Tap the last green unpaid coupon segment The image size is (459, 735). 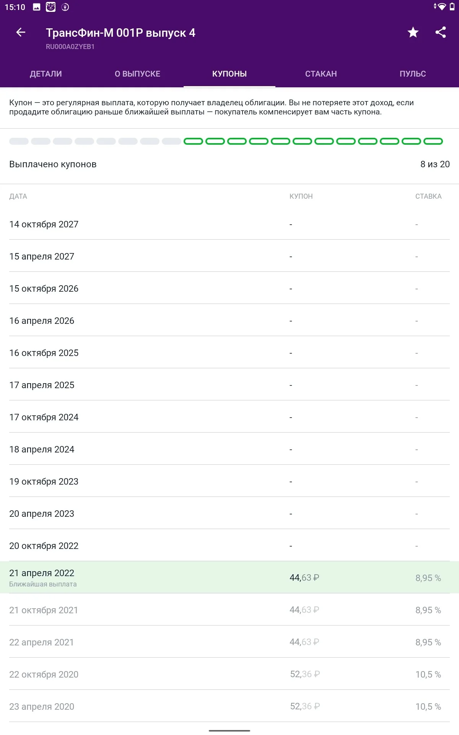433,141
